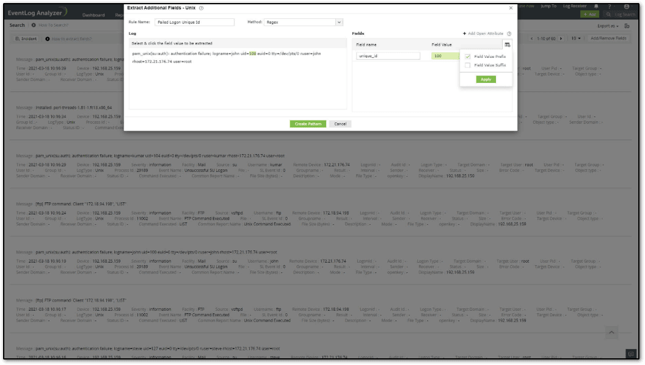Click the EventLog Analyzer logo
This screenshot has width=645, height=365.
tap(37, 13)
